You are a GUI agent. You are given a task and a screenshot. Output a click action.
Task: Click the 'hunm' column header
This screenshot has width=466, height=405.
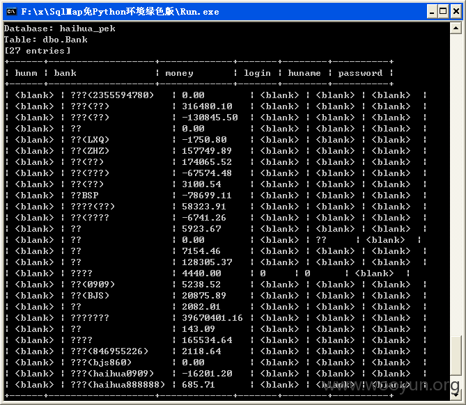pyautogui.click(x=26, y=73)
